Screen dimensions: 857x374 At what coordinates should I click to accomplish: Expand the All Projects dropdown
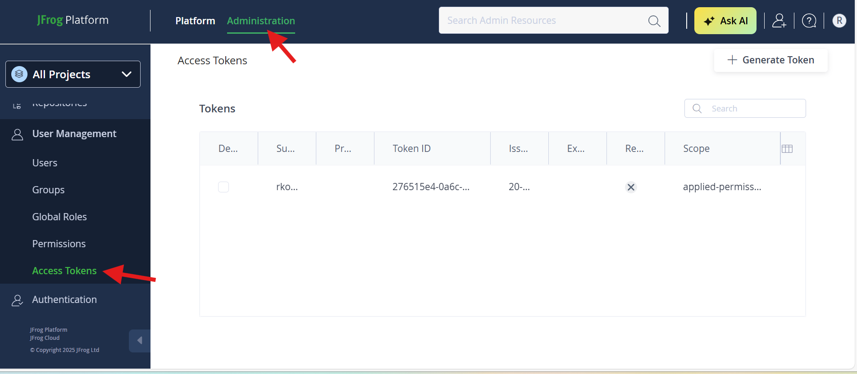[x=73, y=74]
